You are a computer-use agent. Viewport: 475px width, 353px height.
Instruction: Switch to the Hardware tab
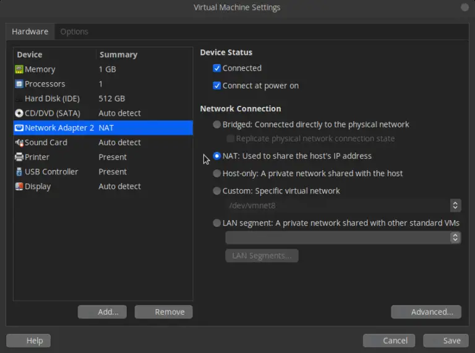click(x=30, y=32)
